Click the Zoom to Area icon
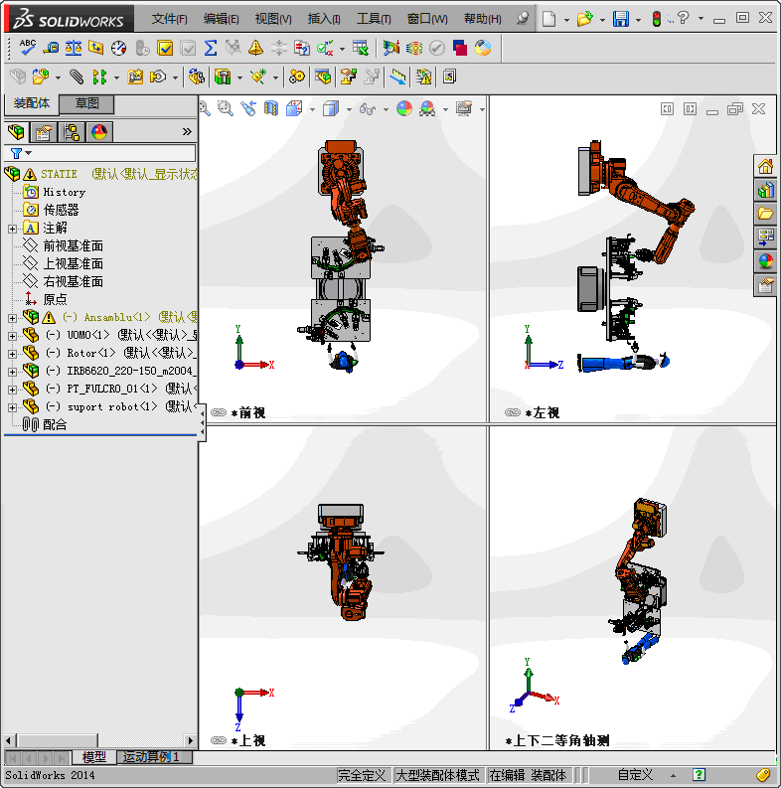781x788 pixels. [226, 108]
